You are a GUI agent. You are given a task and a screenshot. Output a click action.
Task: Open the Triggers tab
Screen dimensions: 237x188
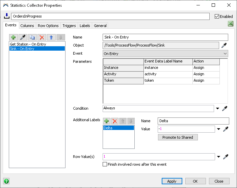69,26
